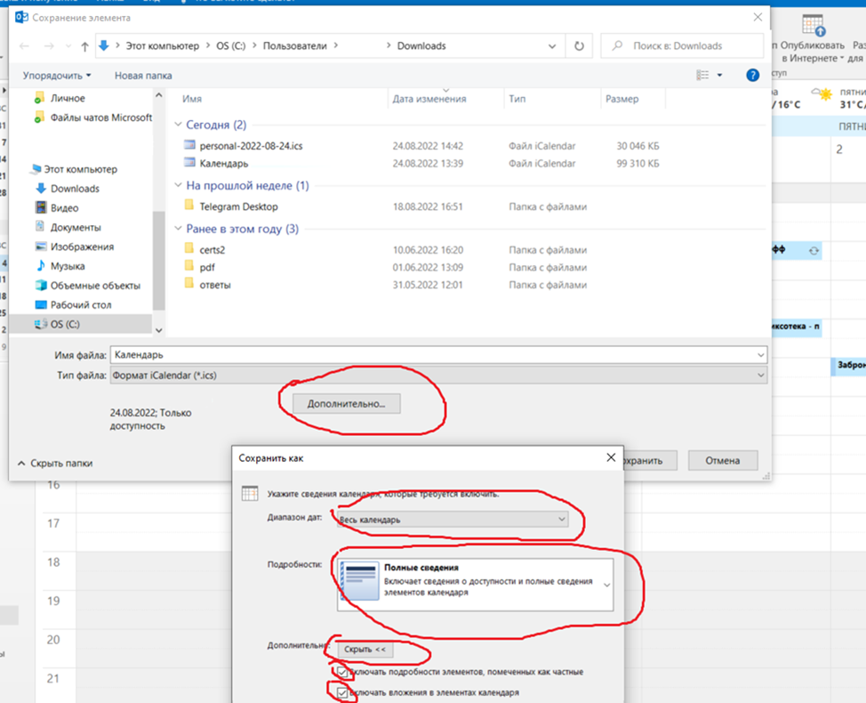
Task: Collapse the Ранее в этом году (3) group
Action: point(178,229)
